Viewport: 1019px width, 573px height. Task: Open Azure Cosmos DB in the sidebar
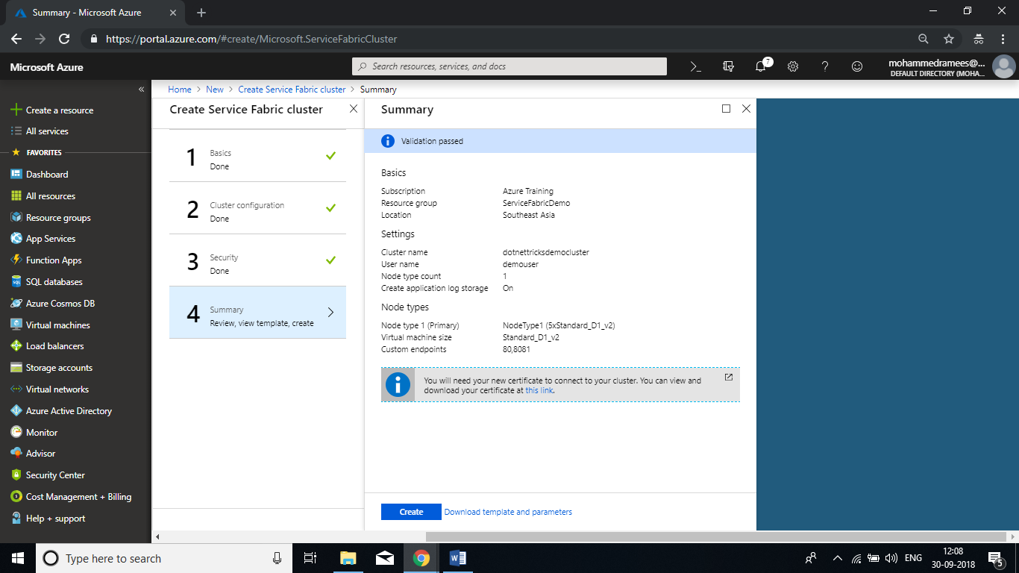[60, 304]
